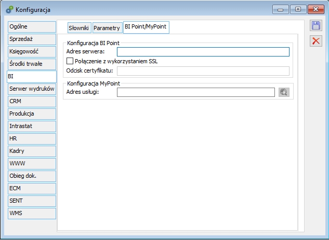This screenshot has height=240, width=329.
Task: Minimize the Konfiguracja window
Action: (281, 9)
